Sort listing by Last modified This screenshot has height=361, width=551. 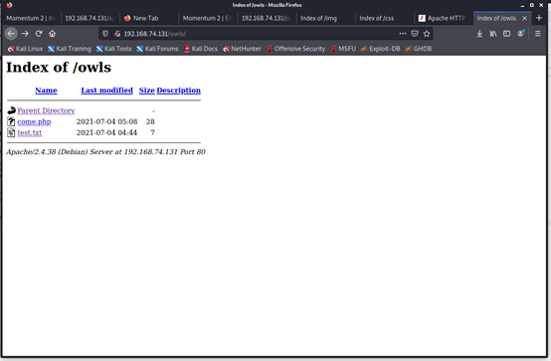pyautogui.click(x=106, y=90)
